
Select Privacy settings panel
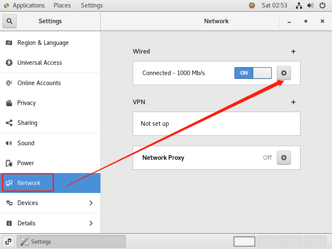click(x=50, y=103)
